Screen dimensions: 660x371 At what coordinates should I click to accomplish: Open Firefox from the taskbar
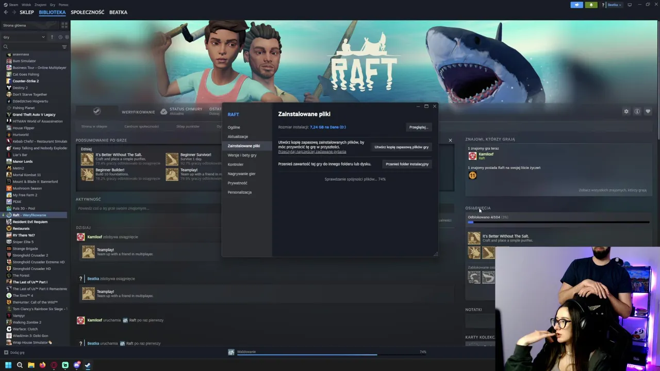pos(42,365)
